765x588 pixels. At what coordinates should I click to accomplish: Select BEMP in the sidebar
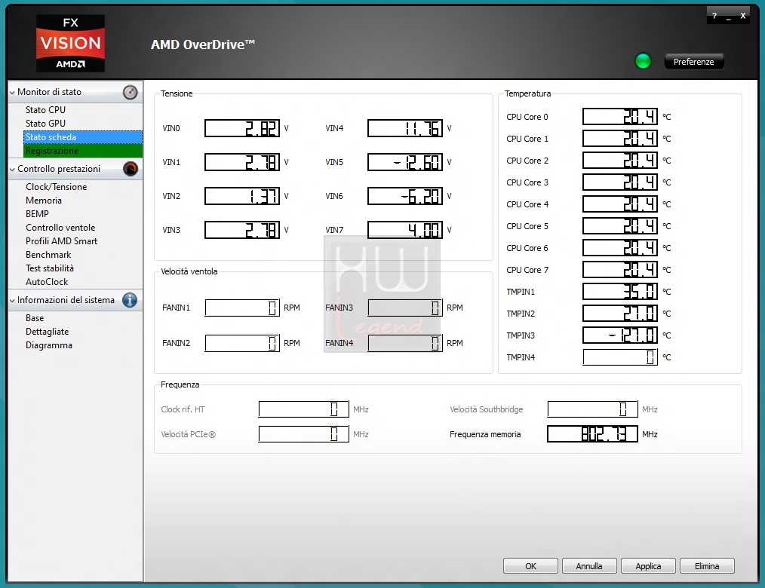pyautogui.click(x=37, y=214)
